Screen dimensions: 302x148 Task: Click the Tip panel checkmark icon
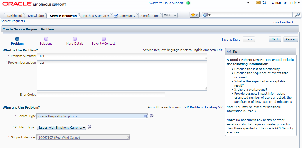click(229, 51)
